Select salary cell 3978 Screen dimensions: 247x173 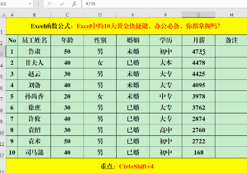(199, 96)
